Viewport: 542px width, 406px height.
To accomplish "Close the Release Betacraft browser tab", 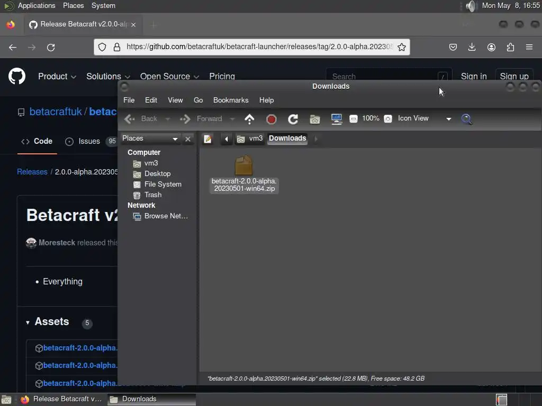I will [133, 25].
